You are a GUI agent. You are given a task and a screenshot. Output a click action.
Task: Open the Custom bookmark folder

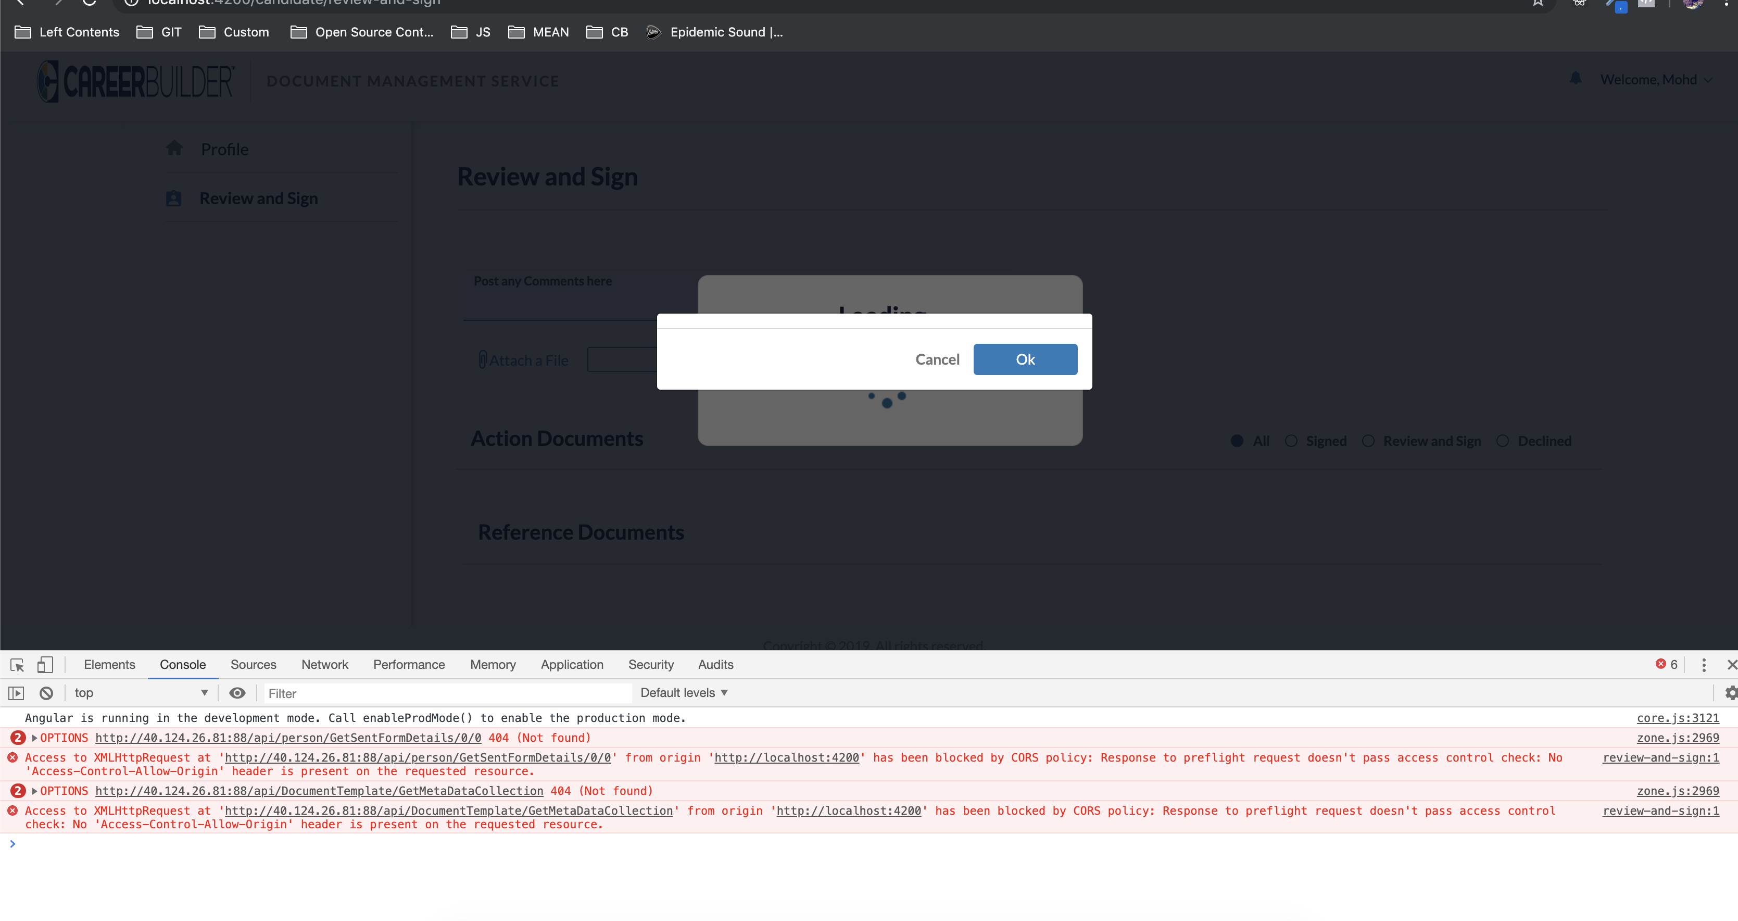click(x=234, y=32)
